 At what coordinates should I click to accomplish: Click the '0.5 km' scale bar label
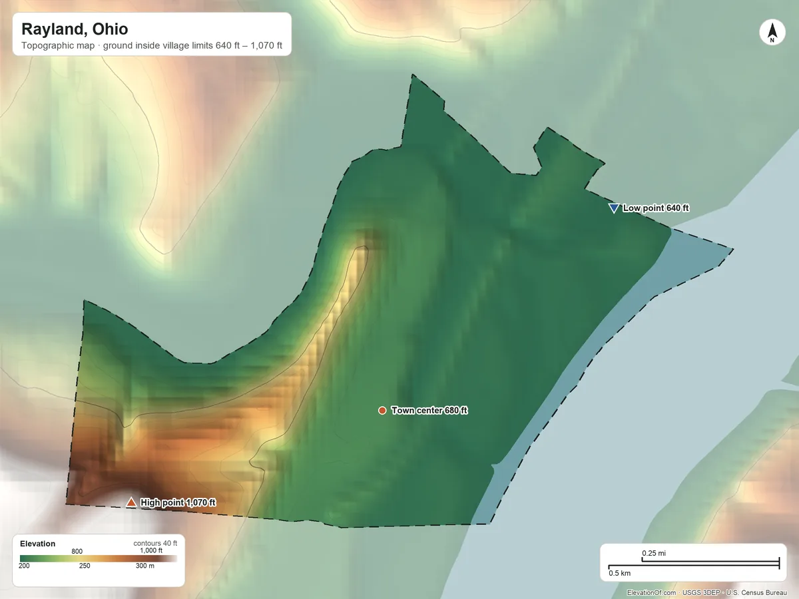click(620, 573)
